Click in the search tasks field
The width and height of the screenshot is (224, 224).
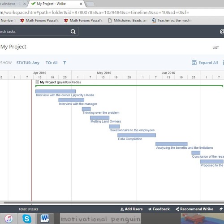coord(34,31)
